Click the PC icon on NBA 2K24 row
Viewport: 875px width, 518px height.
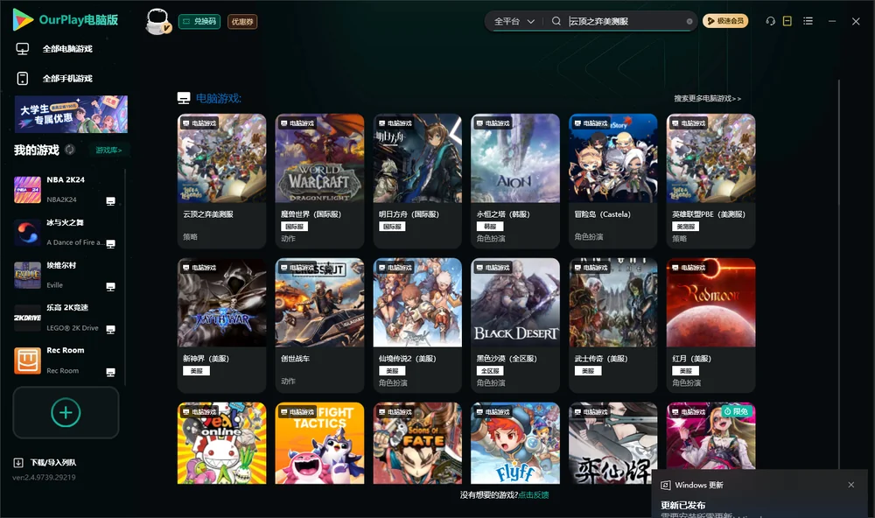[110, 201]
